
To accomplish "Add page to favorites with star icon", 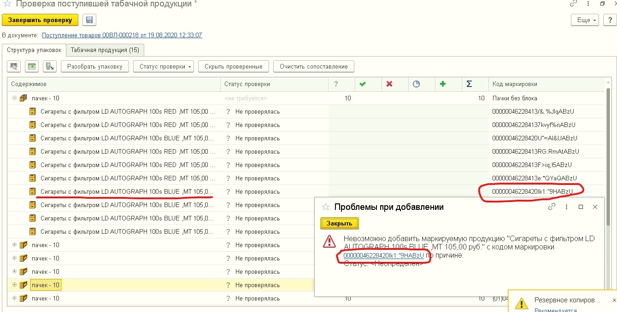I will [7, 4].
